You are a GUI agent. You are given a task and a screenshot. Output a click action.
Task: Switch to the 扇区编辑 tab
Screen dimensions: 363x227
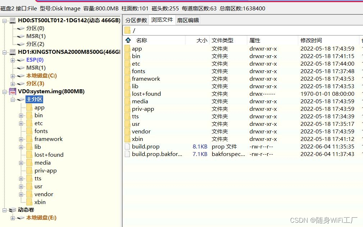pos(188,20)
